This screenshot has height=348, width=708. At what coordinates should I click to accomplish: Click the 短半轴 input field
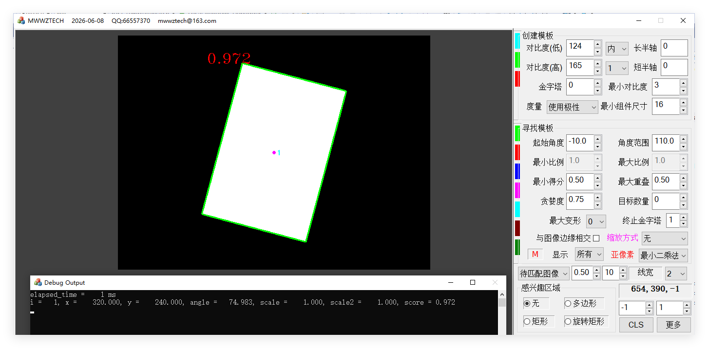tap(674, 67)
